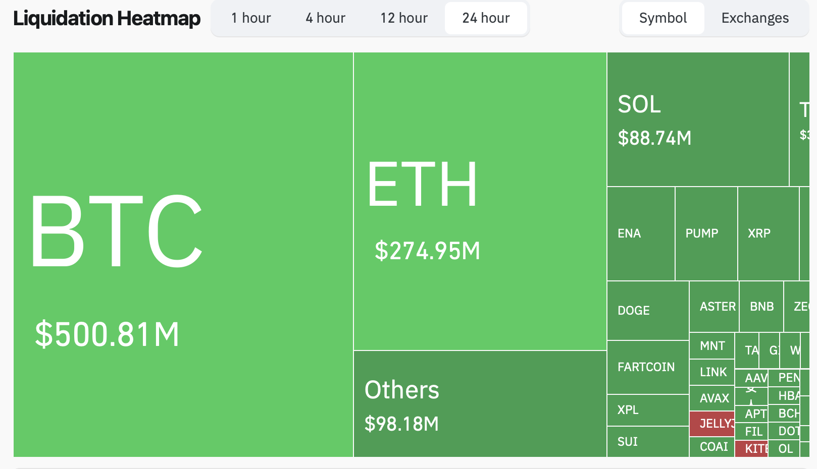Viewport: 817px width, 469px height.
Task: Select the 1 hour timeframe tab
Action: click(251, 18)
